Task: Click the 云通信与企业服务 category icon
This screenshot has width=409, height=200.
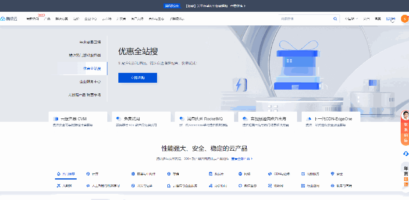Action: [169, 186]
